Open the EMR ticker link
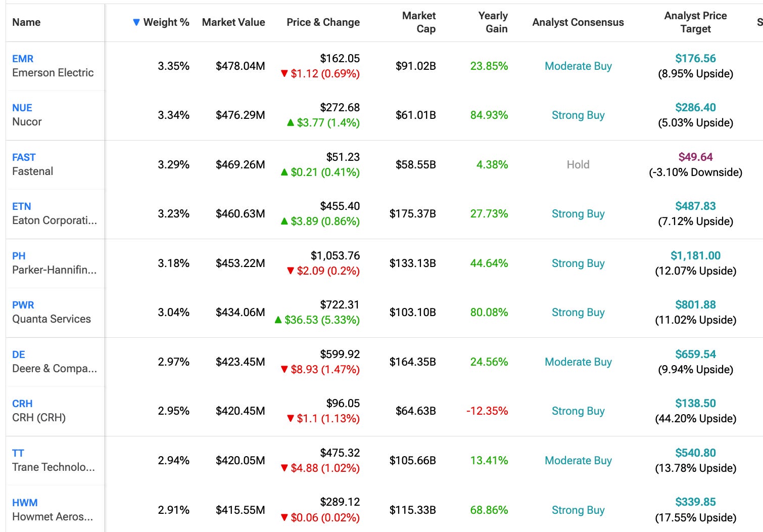Screen dimensions: 763x532 (23, 59)
